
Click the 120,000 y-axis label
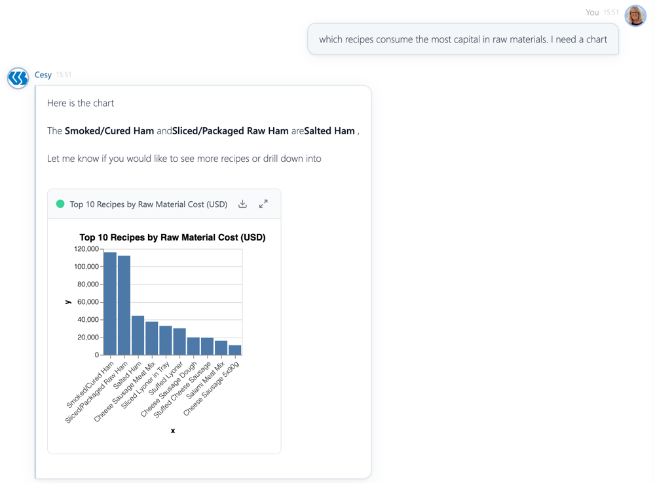point(86,249)
